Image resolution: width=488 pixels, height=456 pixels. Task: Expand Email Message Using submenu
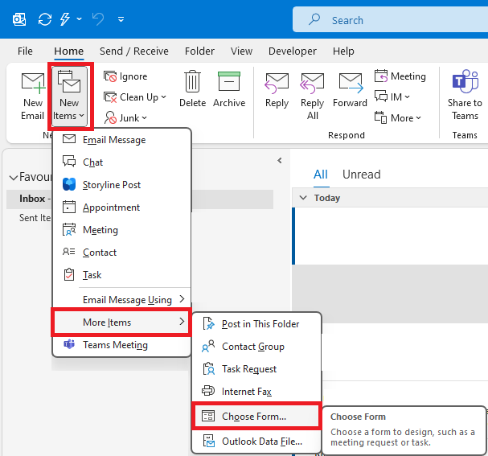pyautogui.click(x=121, y=299)
